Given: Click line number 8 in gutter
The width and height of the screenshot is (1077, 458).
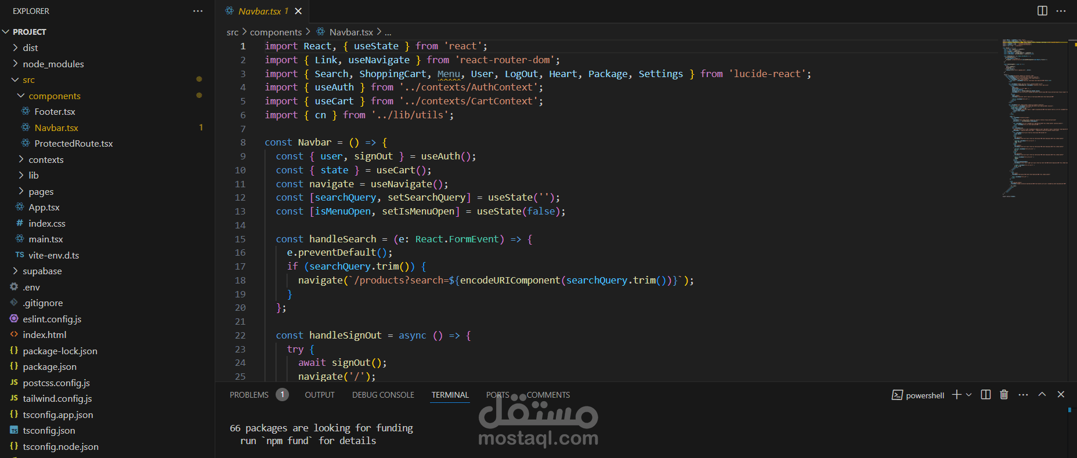Looking at the screenshot, I should pos(243,142).
